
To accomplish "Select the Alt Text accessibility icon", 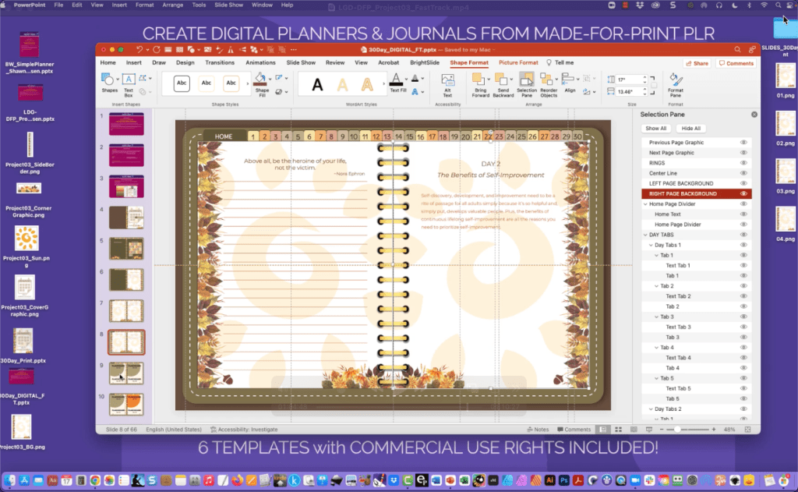I will 448,80.
